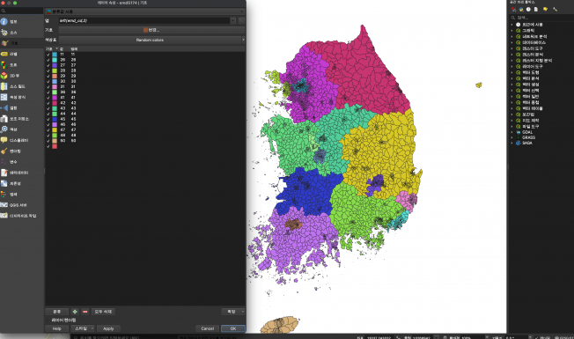Click the red minus remove-category button

pyautogui.click(x=85, y=312)
